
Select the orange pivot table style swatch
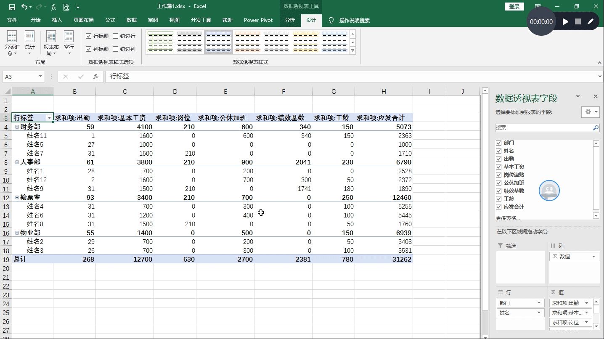247,42
